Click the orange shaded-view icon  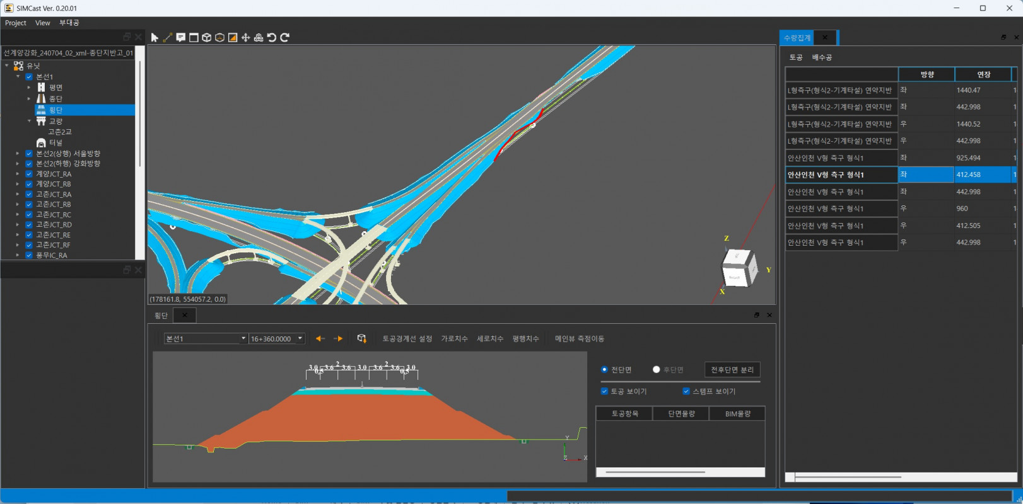(x=233, y=38)
